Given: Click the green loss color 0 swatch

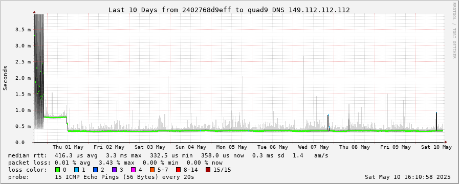Looking at the screenshot, I should click(x=57, y=170).
